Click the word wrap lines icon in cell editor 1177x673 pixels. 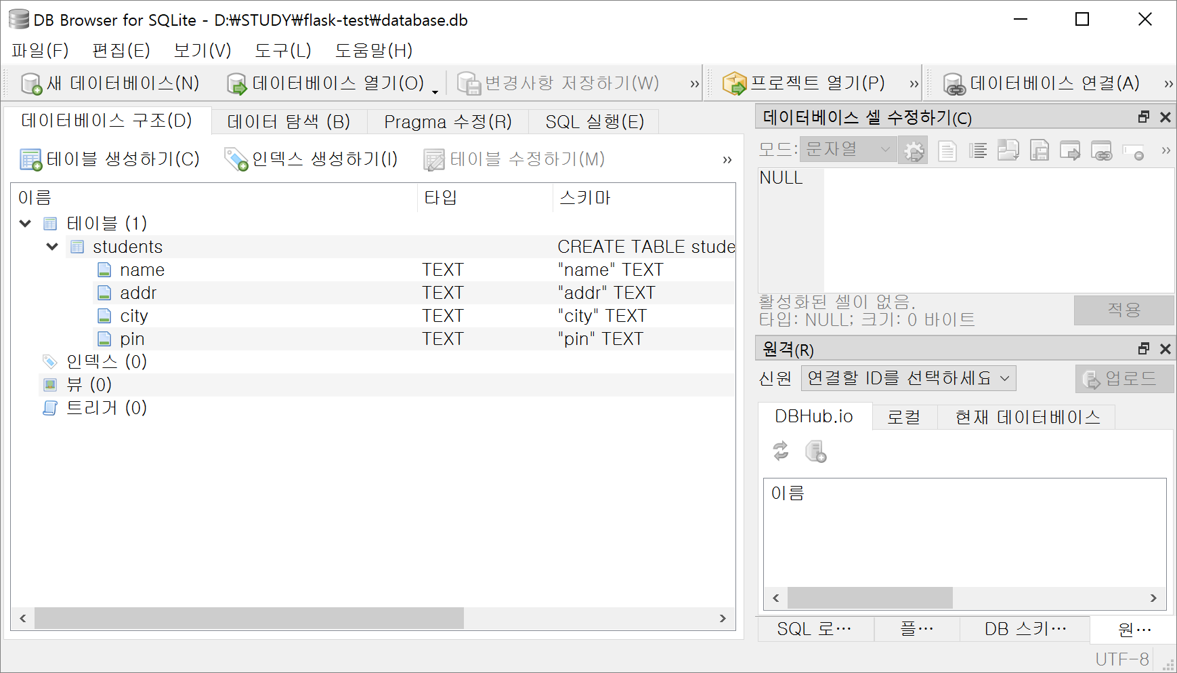point(978,150)
